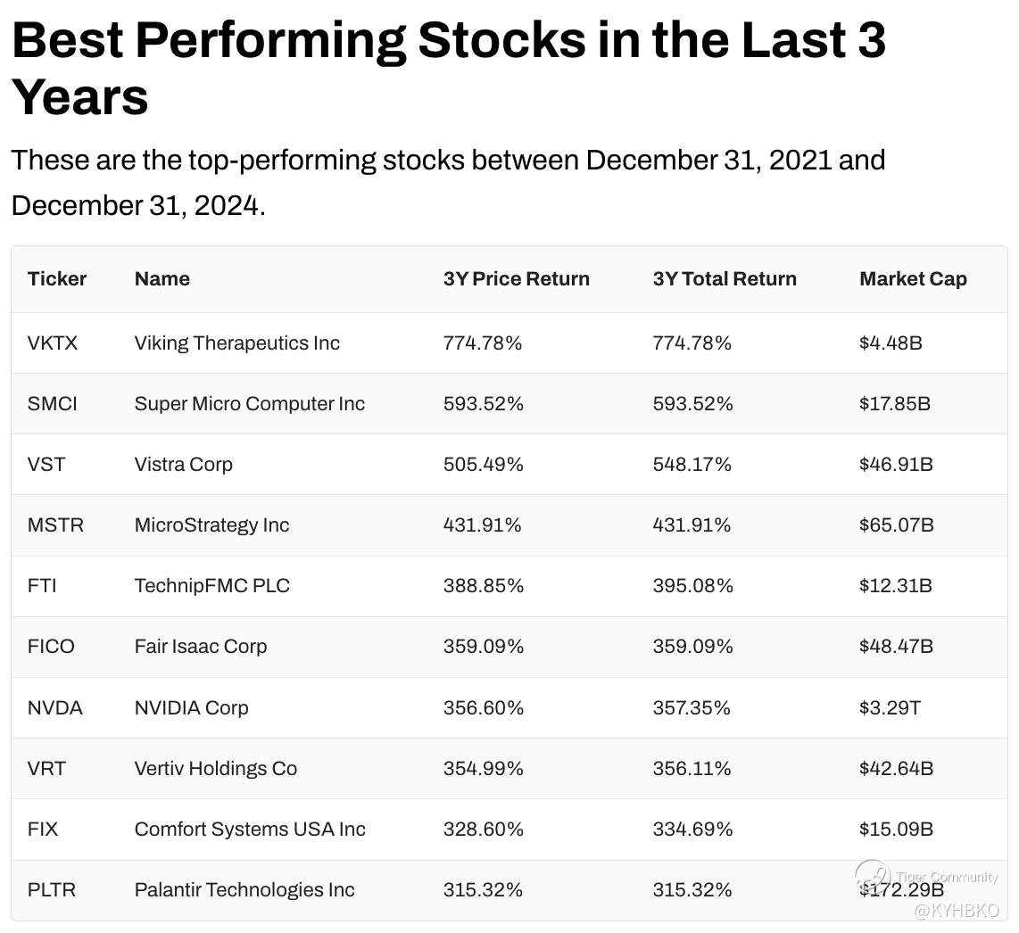The height and width of the screenshot is (933, 1019).
Task: Click Super Micro Computer Inc
Action: coord(249,403)
